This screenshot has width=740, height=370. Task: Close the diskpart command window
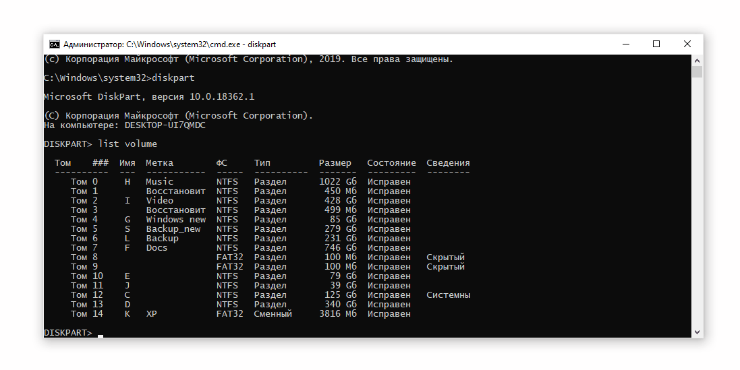tap(687, 44)
